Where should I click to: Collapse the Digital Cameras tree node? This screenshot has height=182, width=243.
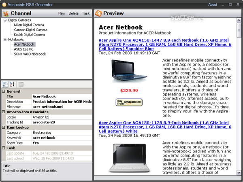coord(5,20)
